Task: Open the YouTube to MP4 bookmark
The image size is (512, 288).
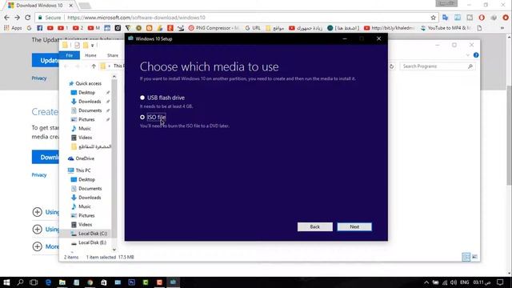Action: coord(446,28)
